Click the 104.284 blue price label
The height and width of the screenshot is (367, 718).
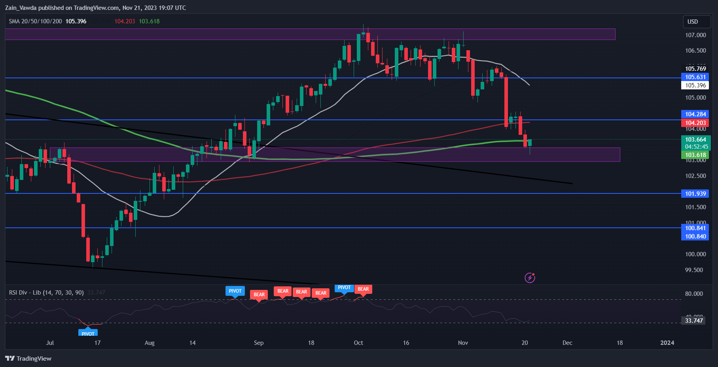click(695, 114)
